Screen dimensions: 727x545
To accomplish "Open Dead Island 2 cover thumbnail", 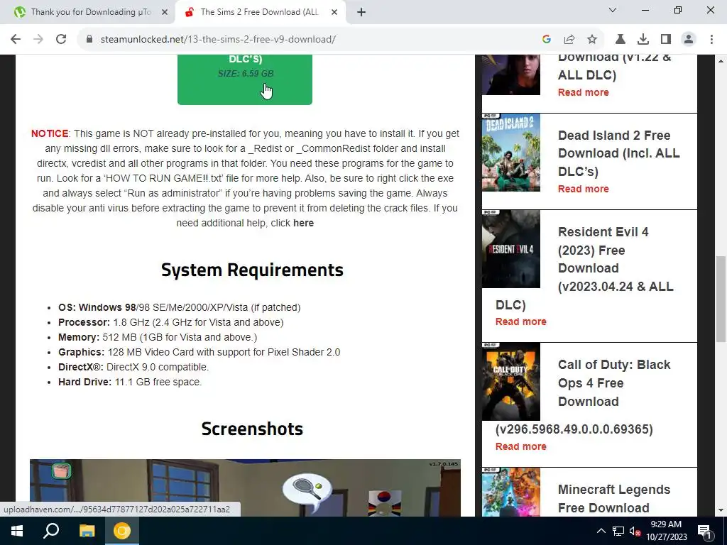I will [x=511, y=153].
